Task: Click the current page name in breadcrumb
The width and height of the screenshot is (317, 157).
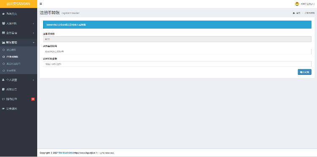Action: pos(309,13)
